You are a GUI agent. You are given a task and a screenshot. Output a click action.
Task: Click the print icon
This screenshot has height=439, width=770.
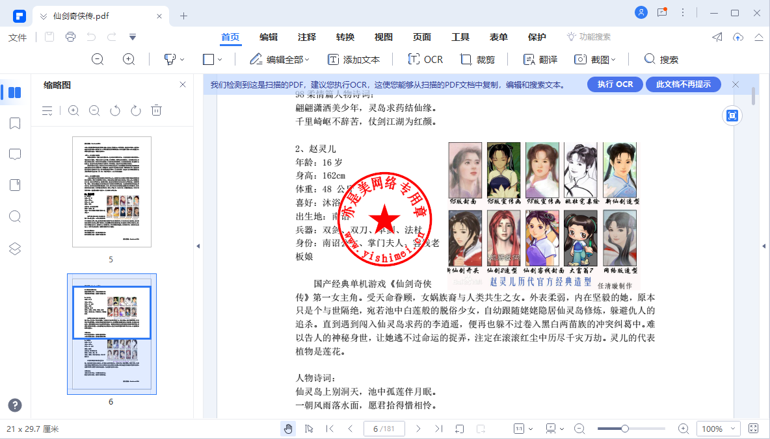click(70, 37)
